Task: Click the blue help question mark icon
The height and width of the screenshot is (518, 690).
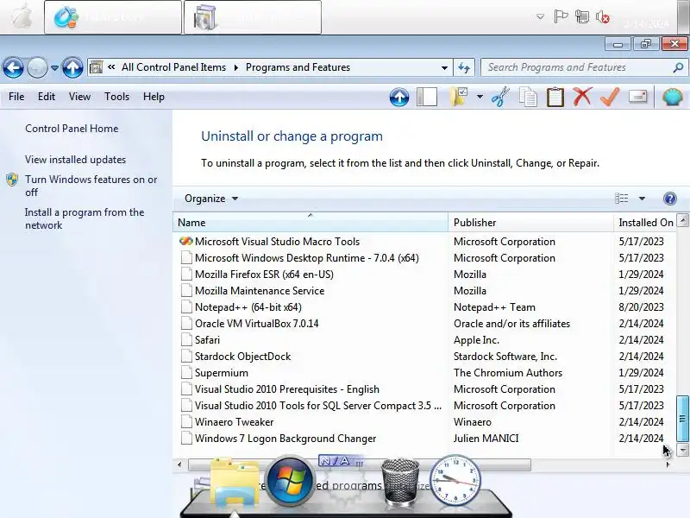Action: click(670, 199)
